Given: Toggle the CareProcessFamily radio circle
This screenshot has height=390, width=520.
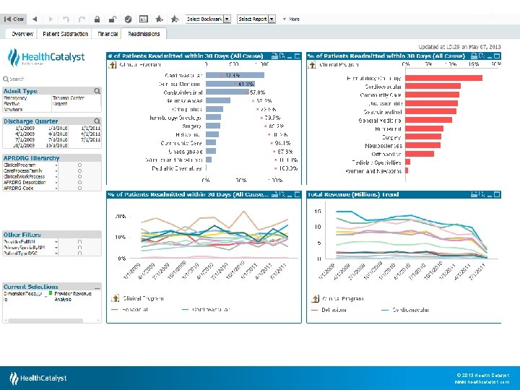Looking at the screenshot, I should click(79, 170).
